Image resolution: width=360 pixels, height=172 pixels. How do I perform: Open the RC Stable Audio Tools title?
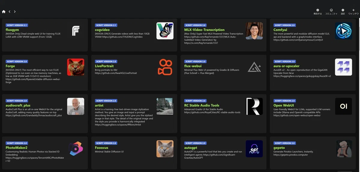202,105
